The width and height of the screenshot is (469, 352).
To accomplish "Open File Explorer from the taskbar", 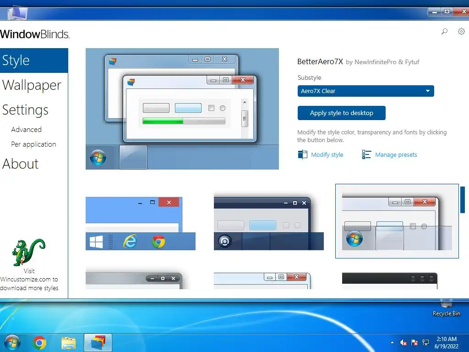I will pos(69,343).
